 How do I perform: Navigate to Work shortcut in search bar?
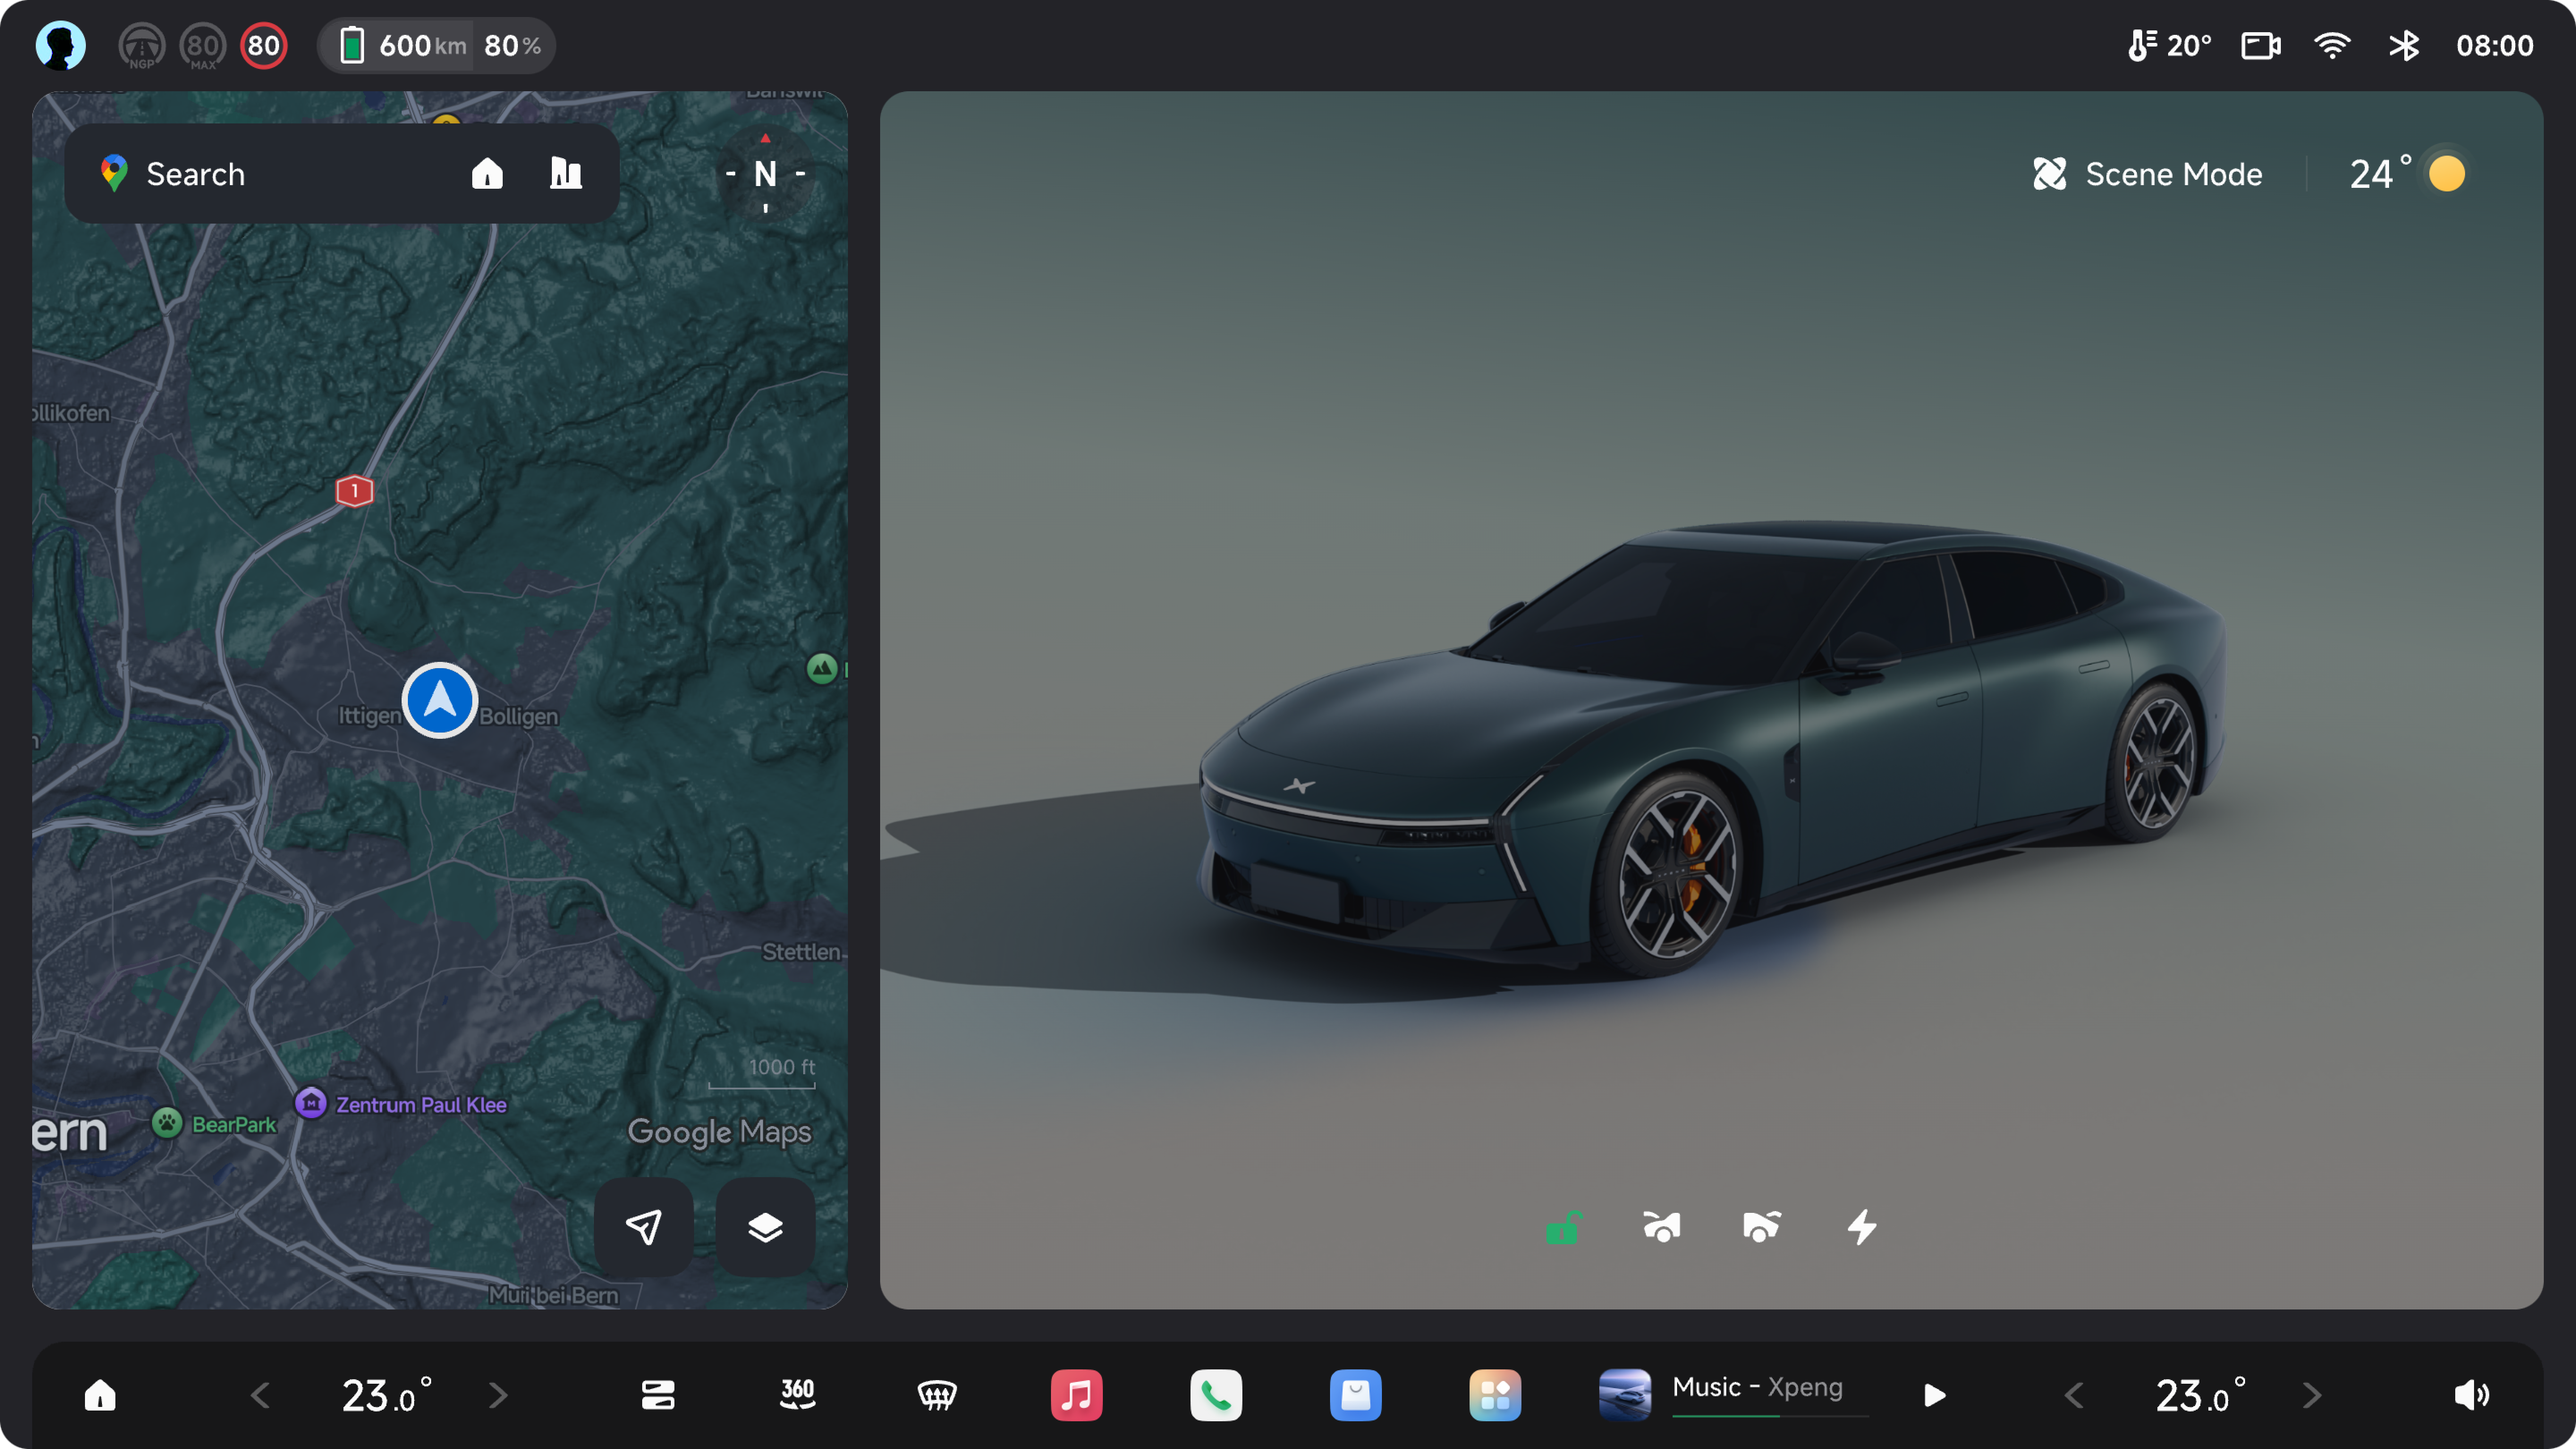point(566,174)
